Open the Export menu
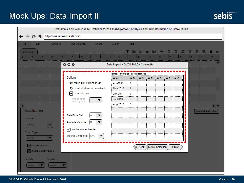 [x=116, y=44]
